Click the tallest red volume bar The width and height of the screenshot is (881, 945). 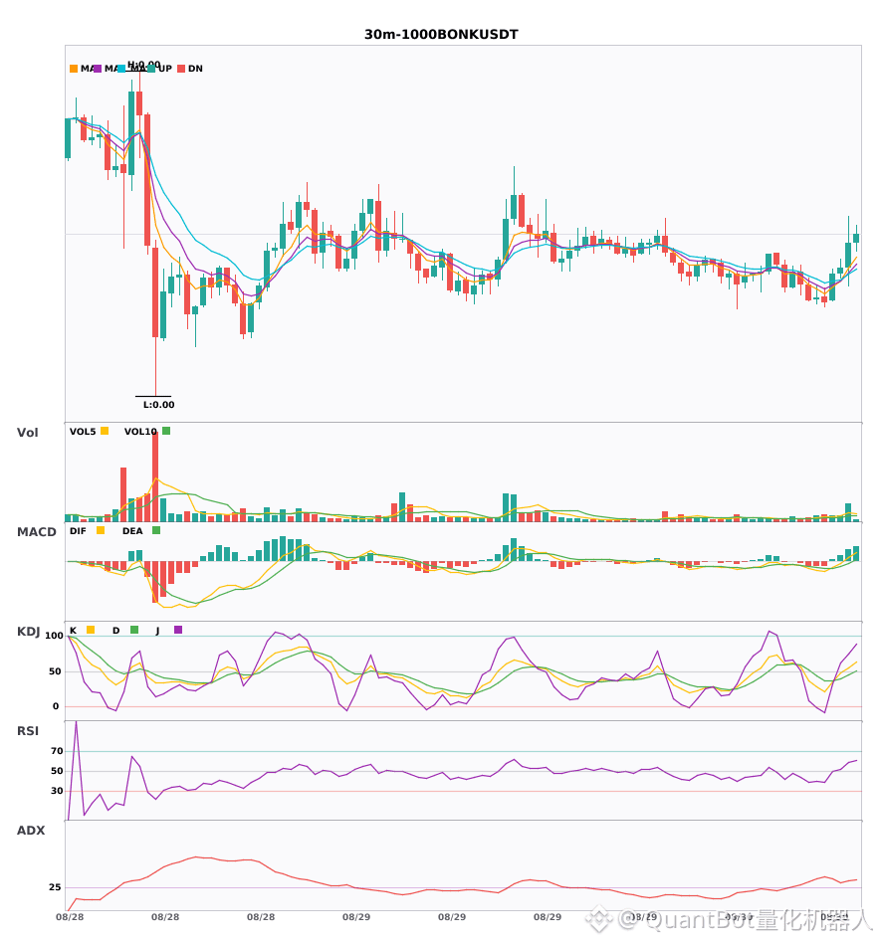point(155,476)
